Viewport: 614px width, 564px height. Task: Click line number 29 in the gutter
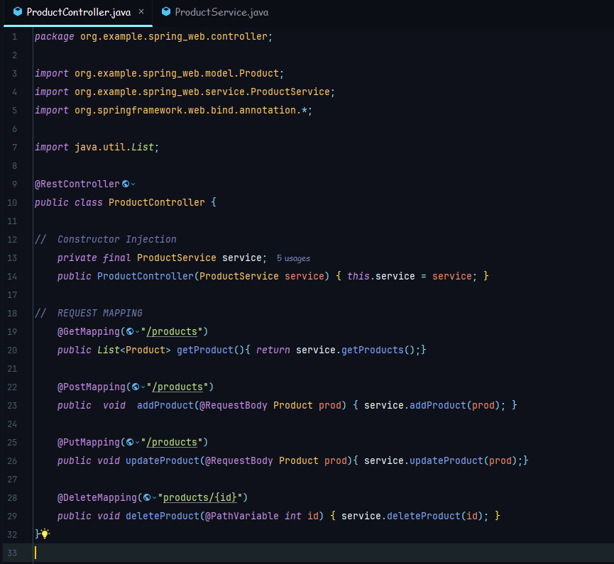tap(12, 516)
